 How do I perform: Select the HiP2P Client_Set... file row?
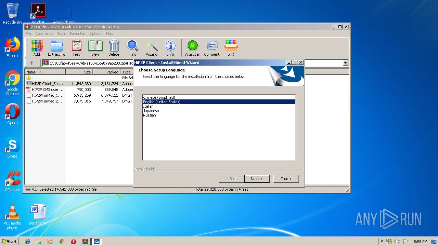(x=79, y=84)
